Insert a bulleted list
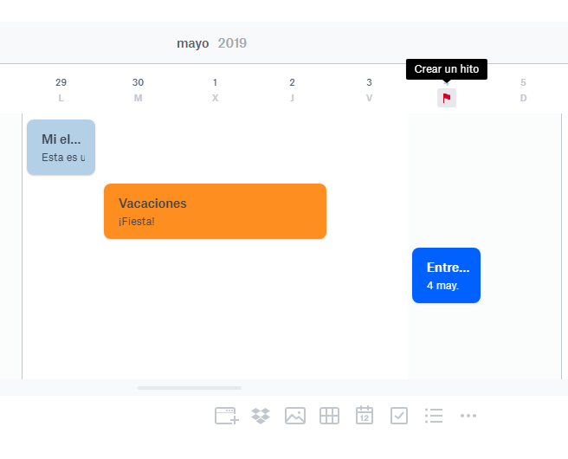The height and width of the screenshot is (459, 568). click(434, 416)
